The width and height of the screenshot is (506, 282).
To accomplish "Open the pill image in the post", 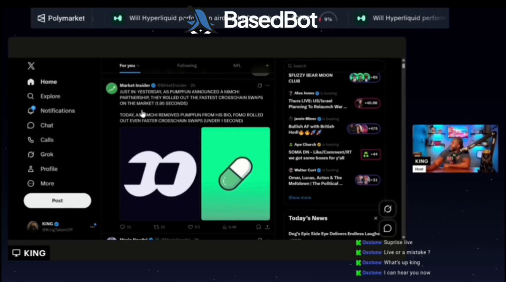I will click(236, 173).
